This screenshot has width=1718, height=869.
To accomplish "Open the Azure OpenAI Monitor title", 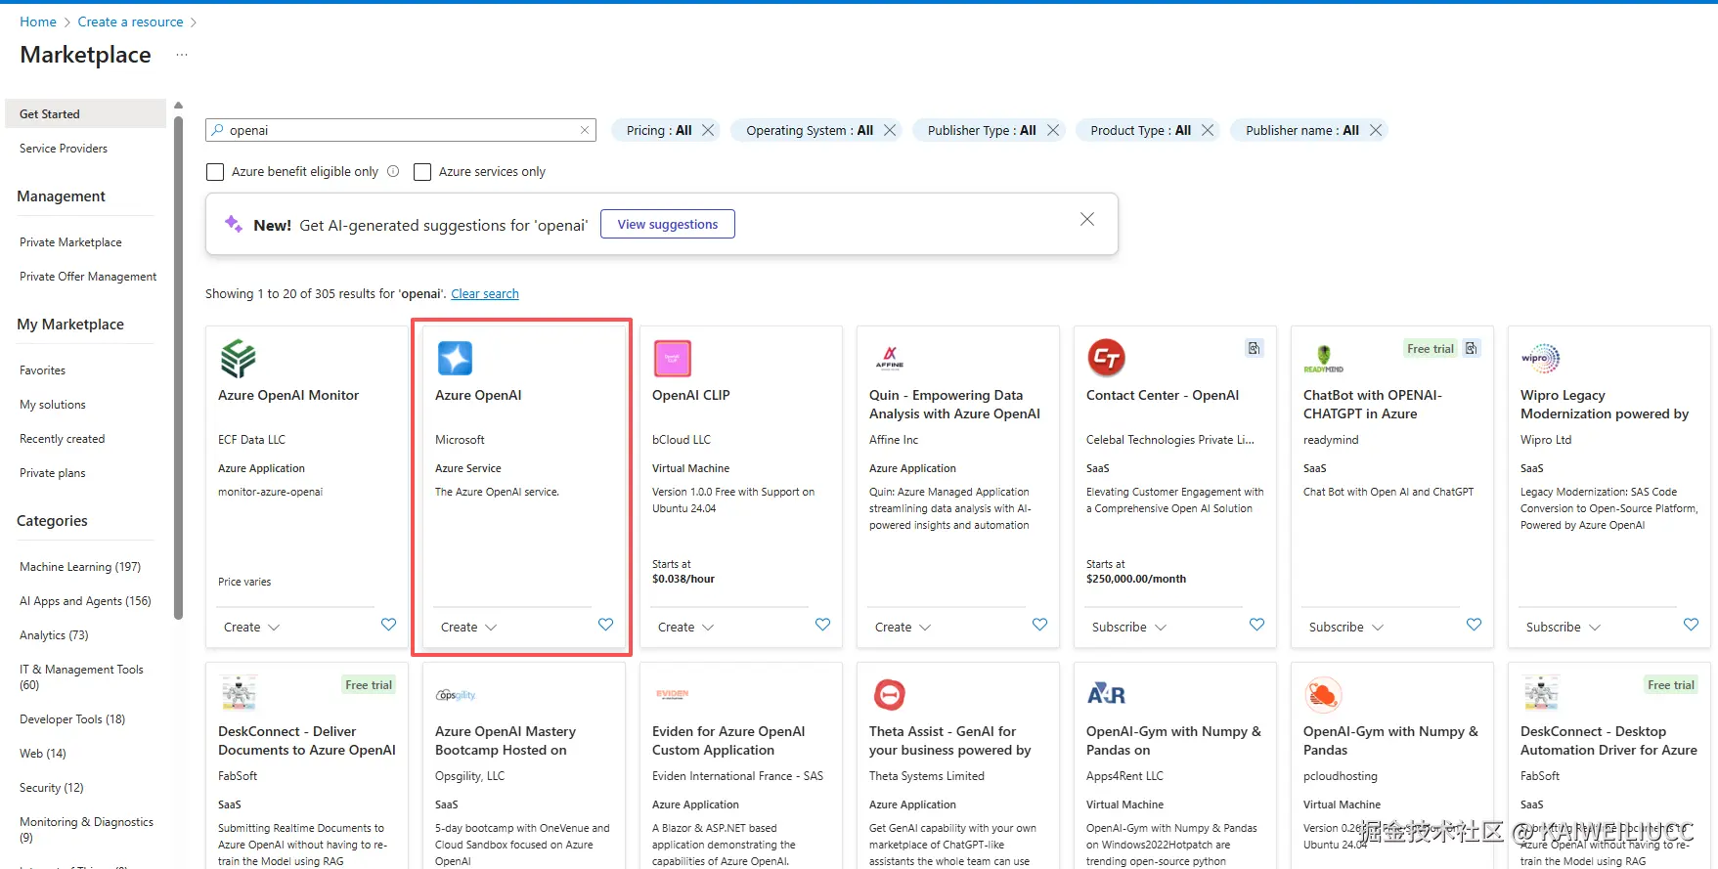I will (288, 395).
